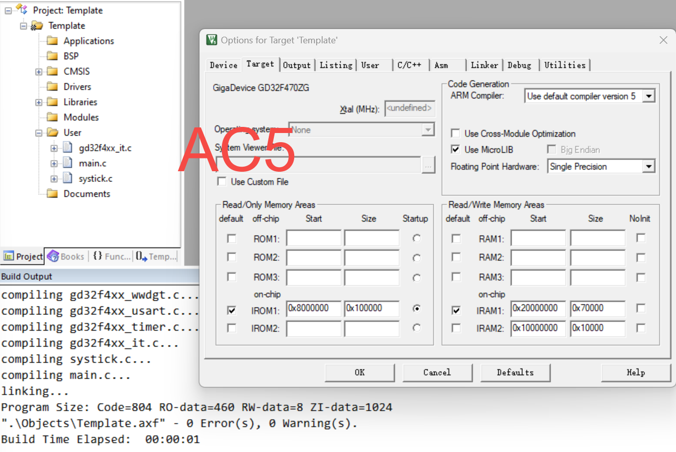Click the IRAM1 Size field 0x70000

[x=598, y=308]
